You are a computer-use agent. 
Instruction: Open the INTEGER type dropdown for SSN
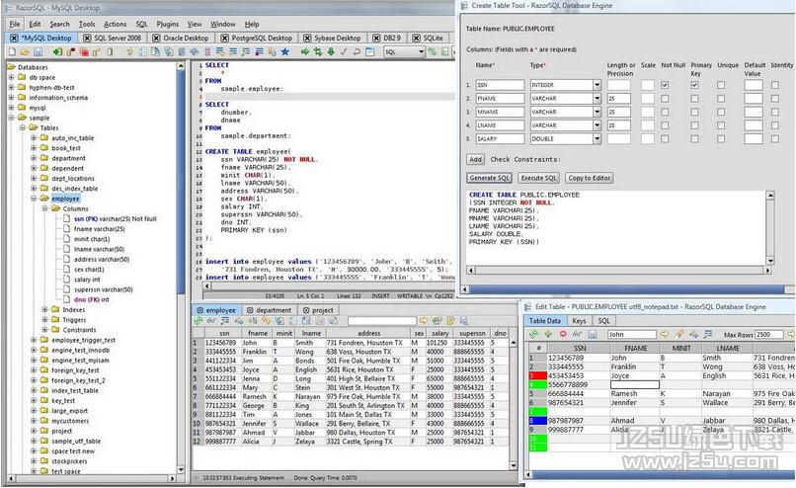[x=597, y=85]
